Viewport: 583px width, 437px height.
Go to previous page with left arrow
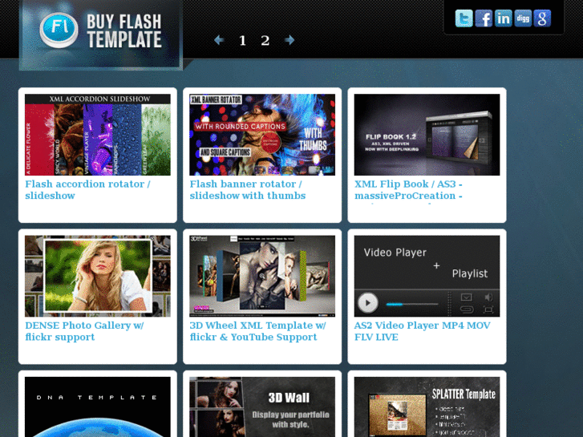pyautogui.click(x=219, y=40)
